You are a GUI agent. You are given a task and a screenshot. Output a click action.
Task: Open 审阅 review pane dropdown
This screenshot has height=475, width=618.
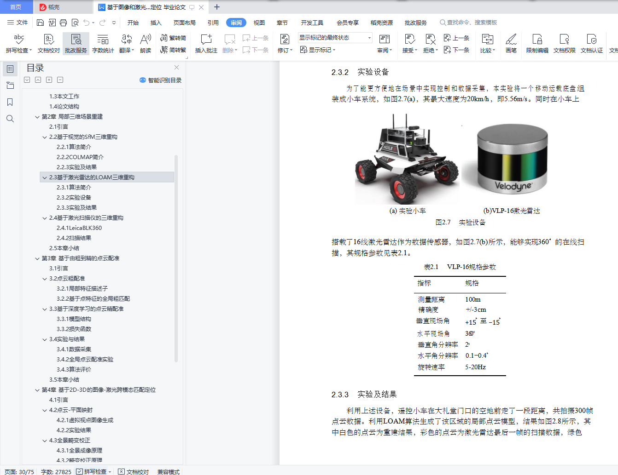pos(385,44)
